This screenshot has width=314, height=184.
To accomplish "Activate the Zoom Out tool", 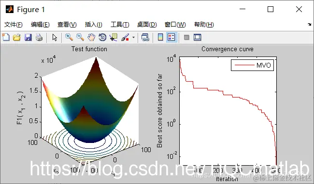I will (80, 37).
